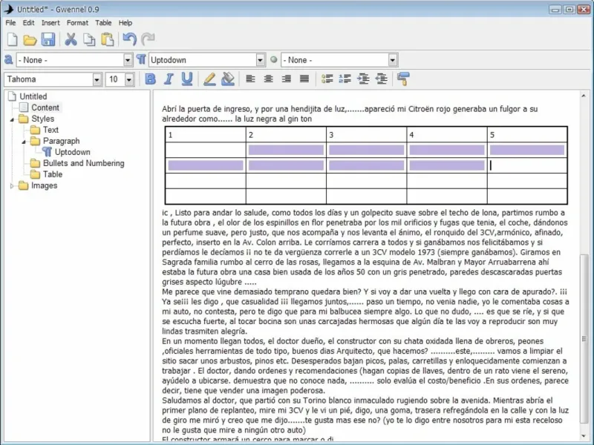Minimize the Gwennel window
This screenshot has height=445, width=594.
[x=555, y=10]
